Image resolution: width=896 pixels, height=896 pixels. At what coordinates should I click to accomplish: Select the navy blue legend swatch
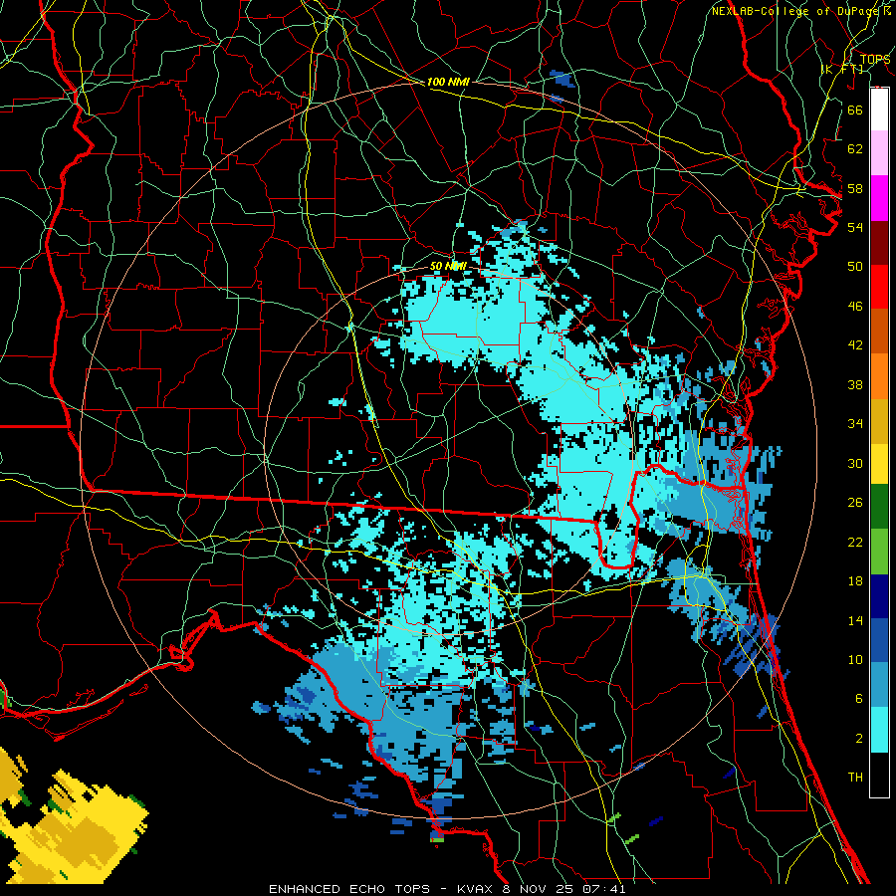879,596
